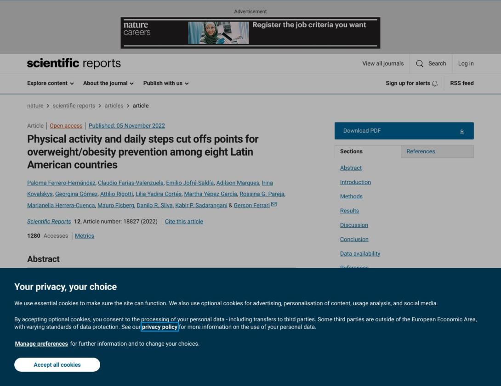The width and height of the screenshot is (501, 386).
Task: Click the envelope icon beside Gerson Ferrari
Action: 274,205
